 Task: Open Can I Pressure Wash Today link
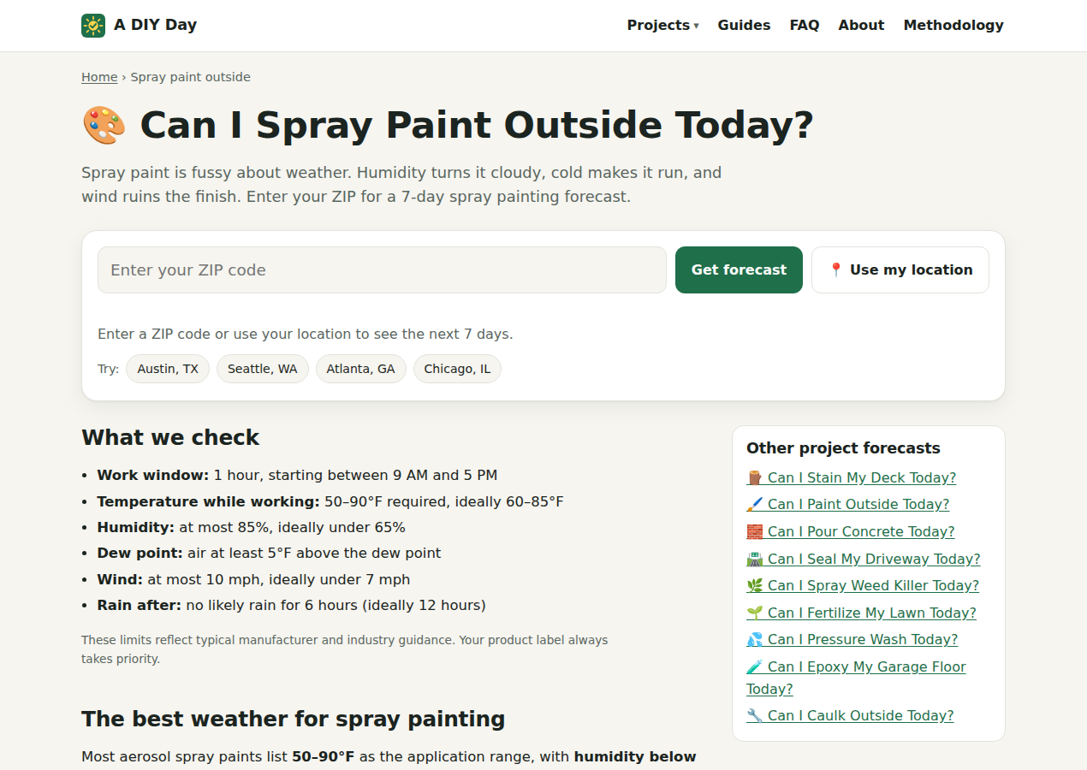pyautogui.click(x=852, y=639)
